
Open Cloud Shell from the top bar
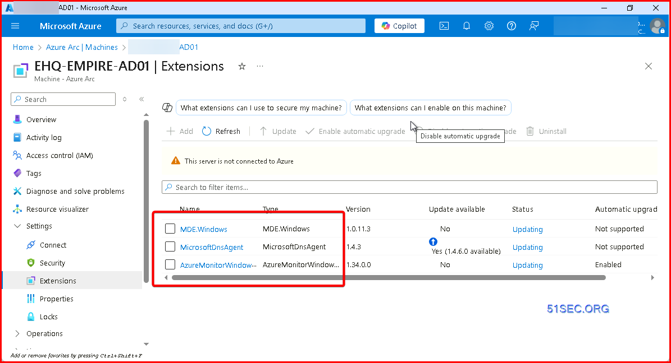point(444,26)
